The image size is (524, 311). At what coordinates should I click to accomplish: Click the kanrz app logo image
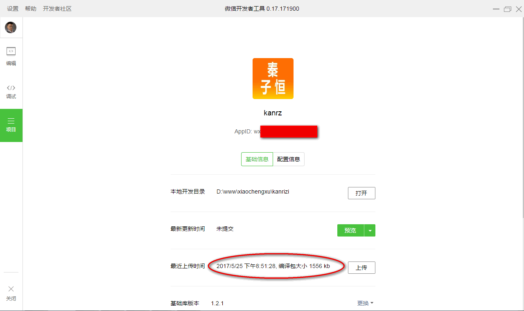(x=273, y=79)
